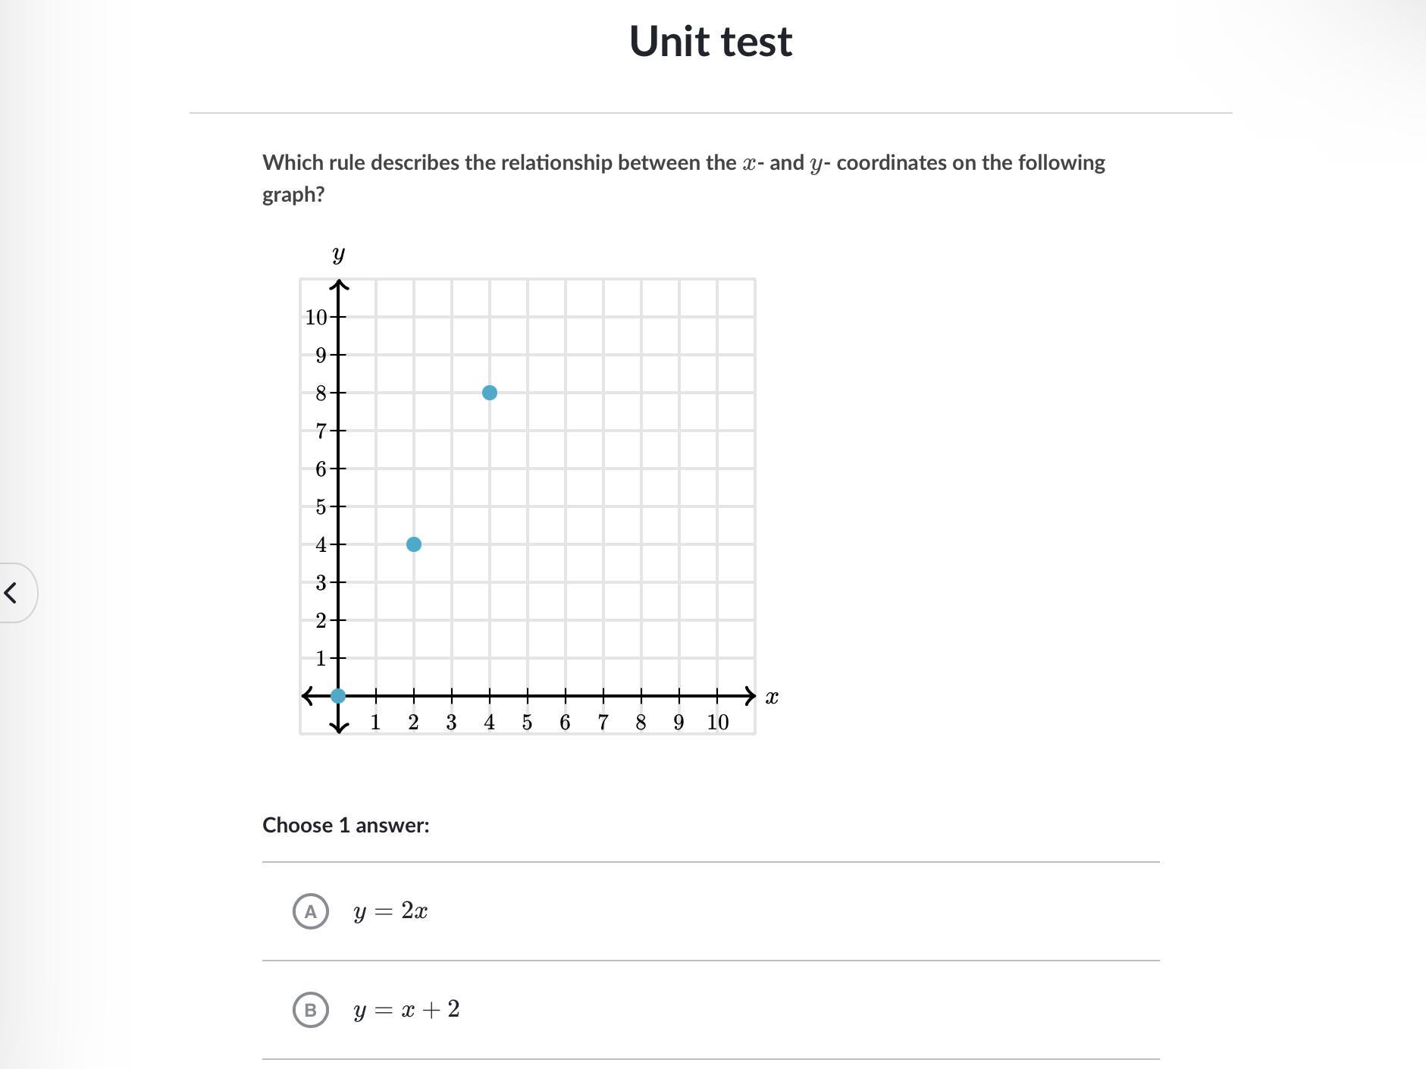Click the y = x + 2 answer text
1426x1069 pixels.
pos(406,1009)
